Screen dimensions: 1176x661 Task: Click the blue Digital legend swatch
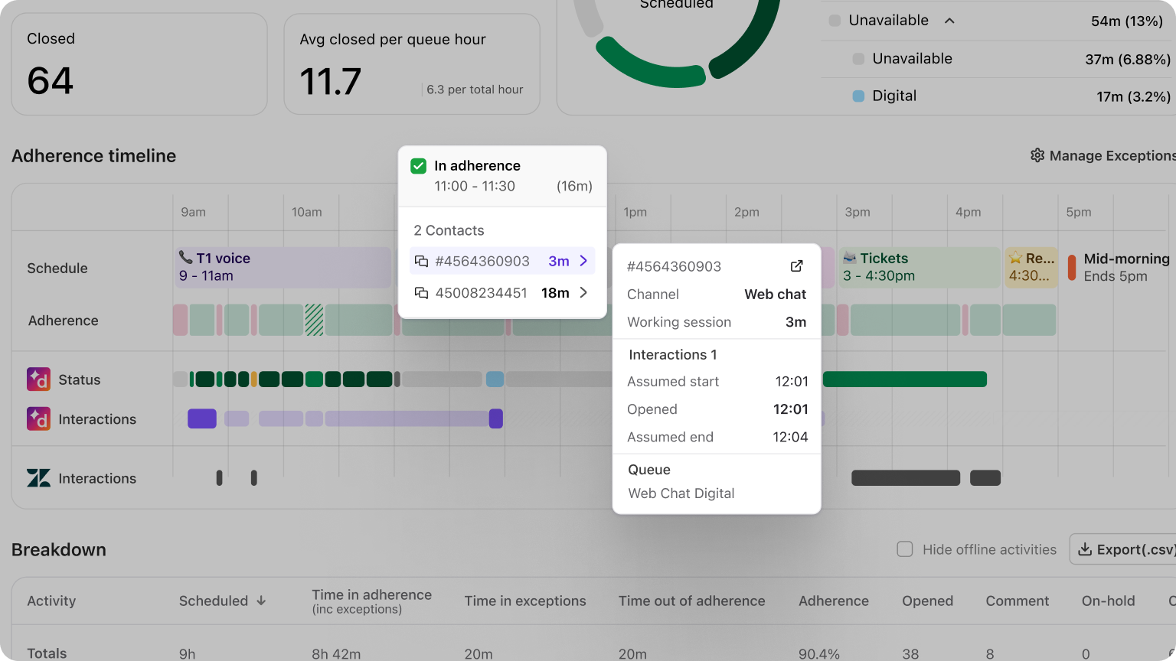[858, 96]
